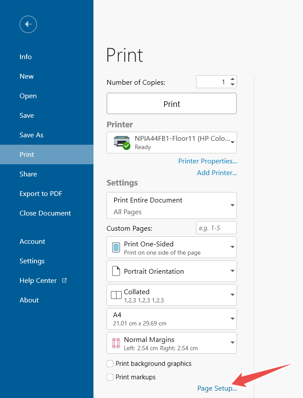The width and height of the screenshot is (303, 398).
Task: Expand the Print Entire Document dropdown
Action: click(233, 206)
